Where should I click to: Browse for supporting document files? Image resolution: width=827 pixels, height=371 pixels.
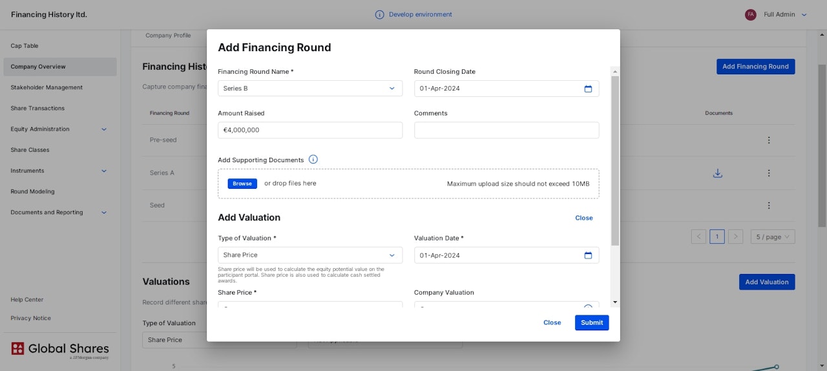242,184
